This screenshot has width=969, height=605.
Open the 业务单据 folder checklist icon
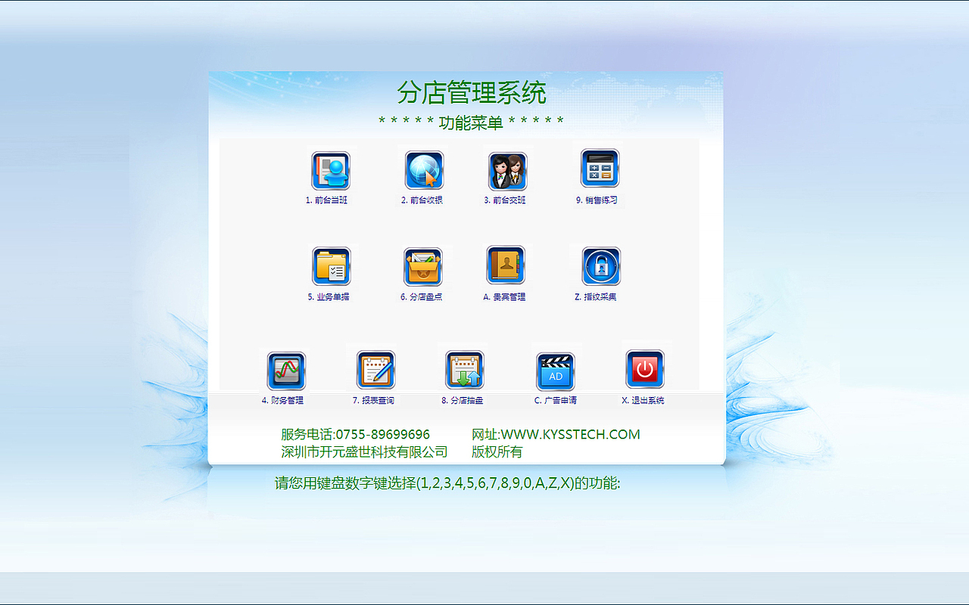tap(332, 266)
